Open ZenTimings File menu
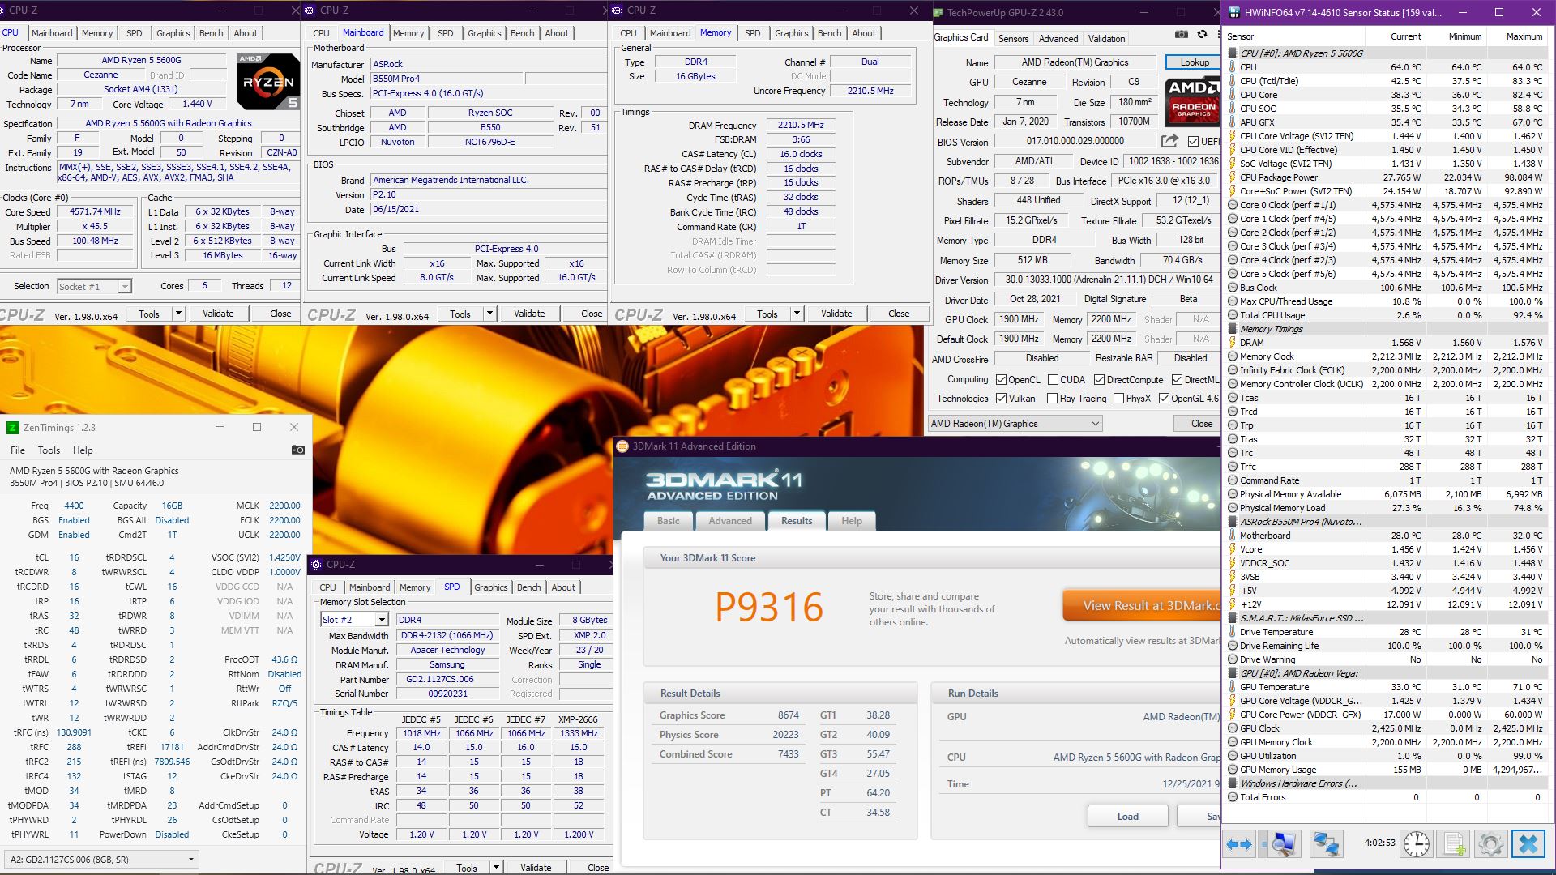 [x=18, y=450]
